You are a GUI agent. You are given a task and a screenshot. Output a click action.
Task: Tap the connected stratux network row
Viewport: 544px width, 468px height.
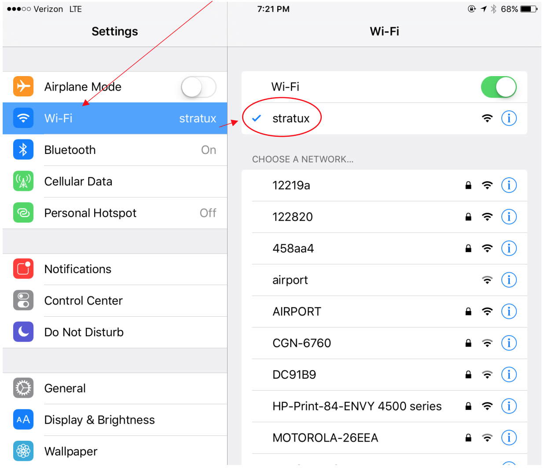click(x=384, y=118)
